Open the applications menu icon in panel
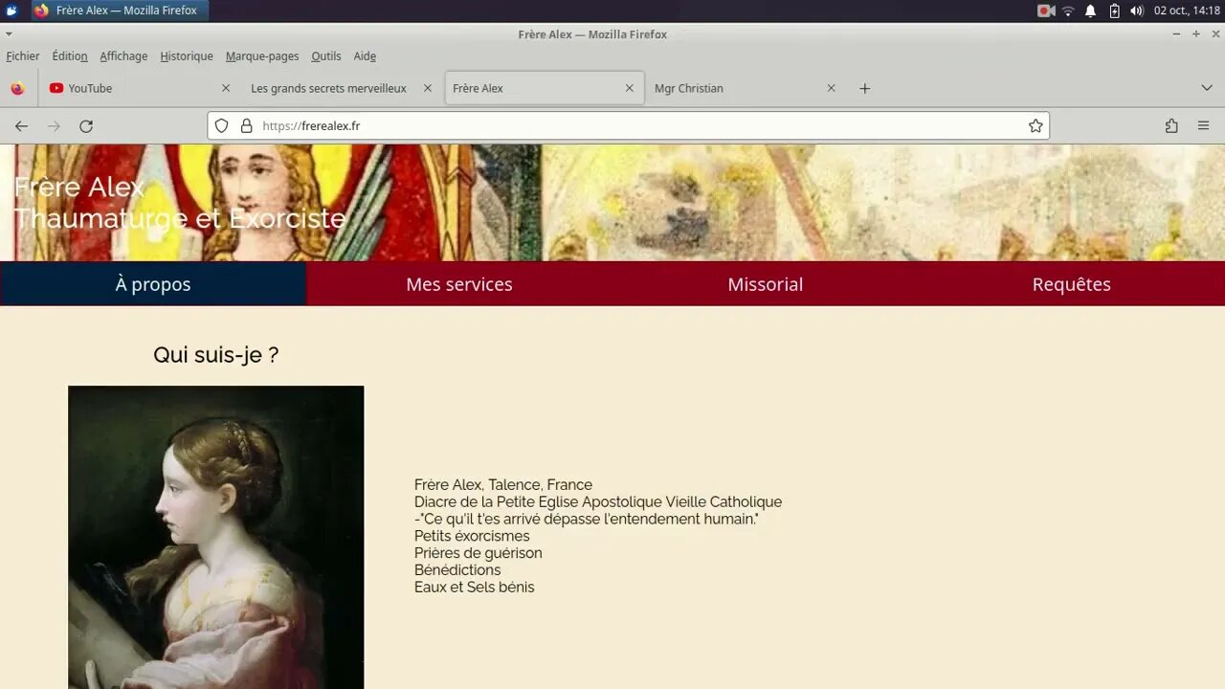 point(11,11)
